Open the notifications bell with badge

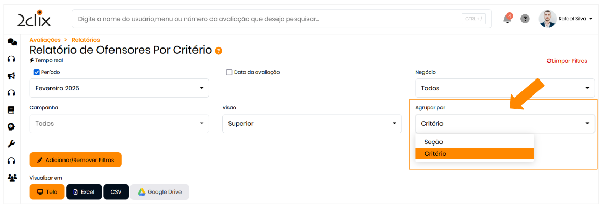508,19
